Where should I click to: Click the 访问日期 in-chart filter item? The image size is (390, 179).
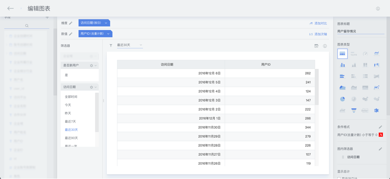tap(353, 157)
